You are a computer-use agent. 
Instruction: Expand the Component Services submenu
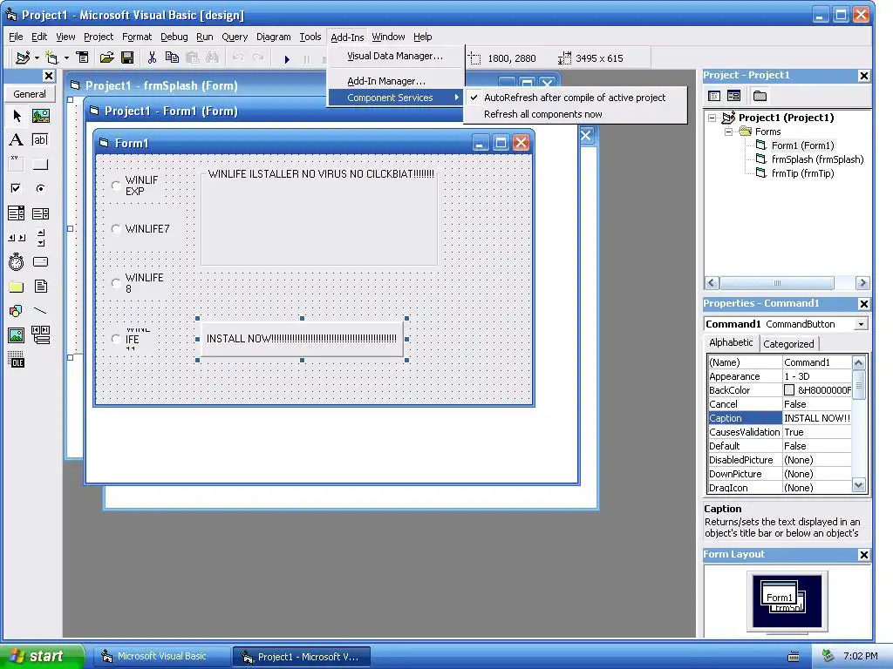pos(396,98)
